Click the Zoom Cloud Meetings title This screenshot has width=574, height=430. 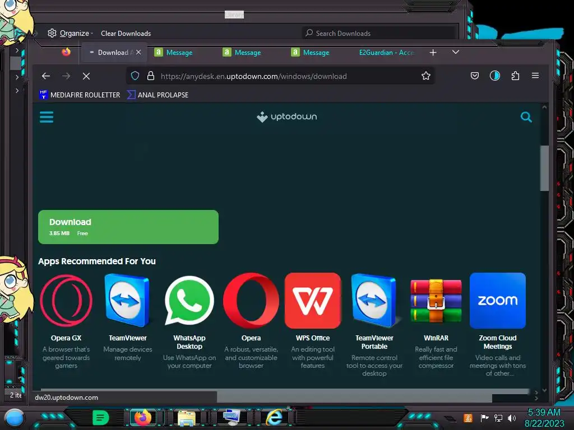click(498, 342)
